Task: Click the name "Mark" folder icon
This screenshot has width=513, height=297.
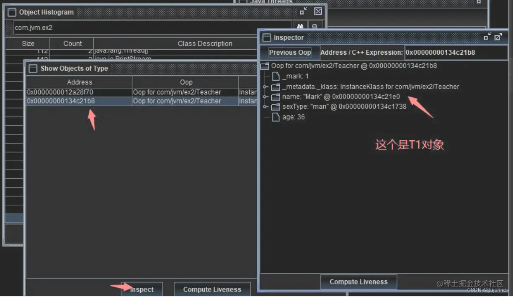Action: 276,97
